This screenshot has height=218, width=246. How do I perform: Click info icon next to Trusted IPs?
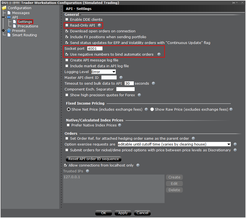[x=88, y=171]
